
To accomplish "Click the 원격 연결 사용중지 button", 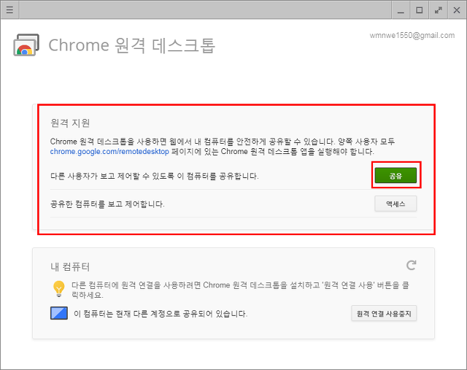I will (x=384, y=313).
